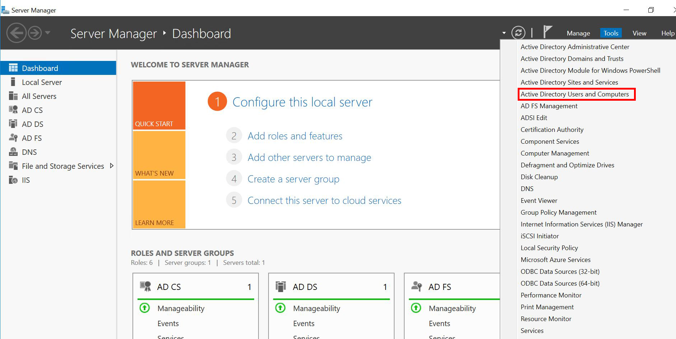The height and width of the screenshot is (339, 676).
Task: Expand File and Storage Services arrow
Action: pos(112,166)
